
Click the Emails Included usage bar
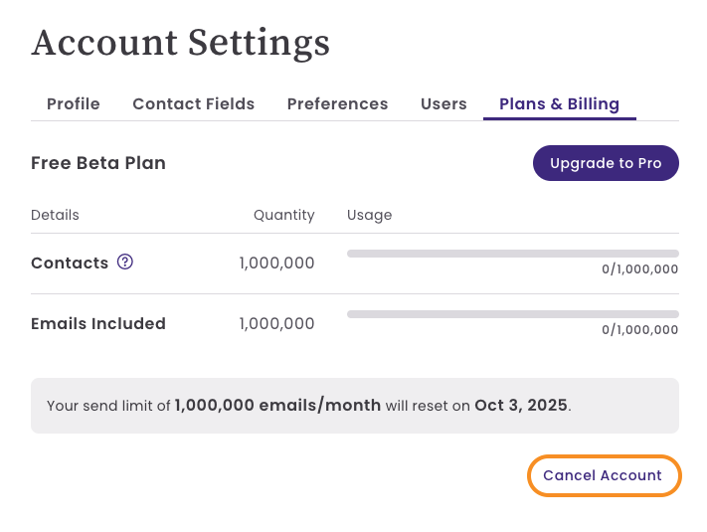pyautogui.click(x=512, y=314)
